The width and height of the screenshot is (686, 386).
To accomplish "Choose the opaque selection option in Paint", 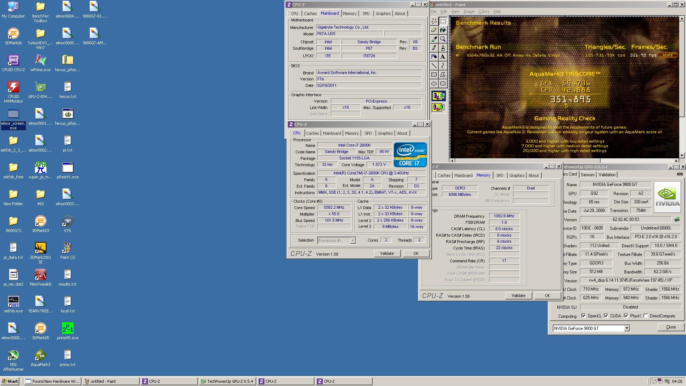I will click(438, 96).
